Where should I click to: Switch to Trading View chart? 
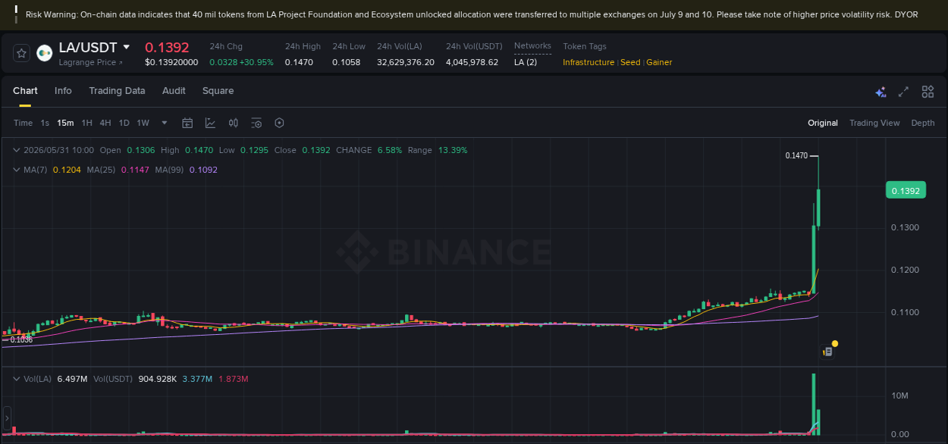coord(874,123)
